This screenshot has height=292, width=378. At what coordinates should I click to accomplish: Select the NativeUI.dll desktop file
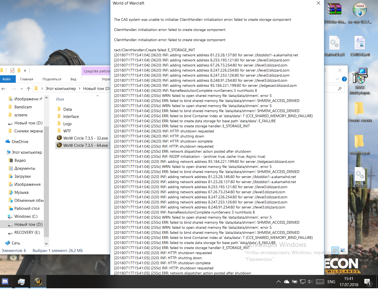[334, 46]
